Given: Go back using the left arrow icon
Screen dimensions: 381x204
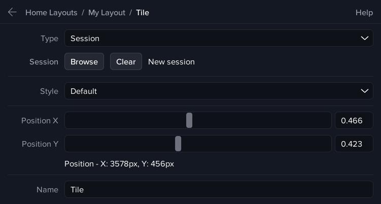Looking at the screenshot, I should click(x=12, y=12).
